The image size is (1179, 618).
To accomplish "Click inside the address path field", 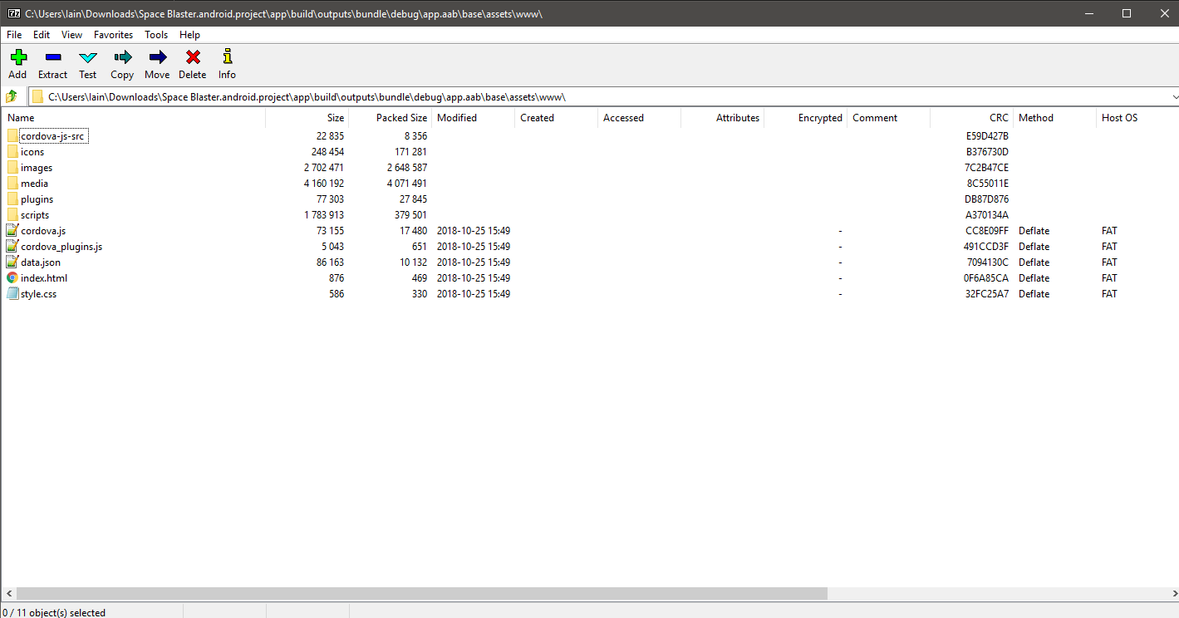I will point(582,97).
